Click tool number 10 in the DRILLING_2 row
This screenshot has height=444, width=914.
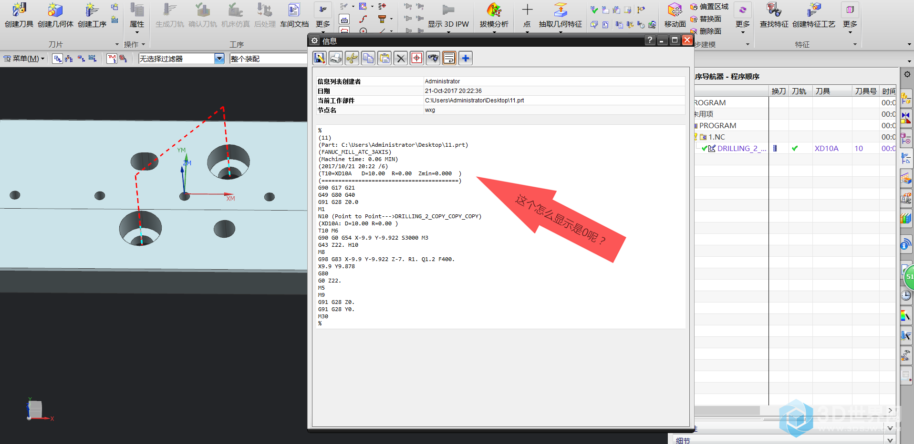tap(859, 149)
